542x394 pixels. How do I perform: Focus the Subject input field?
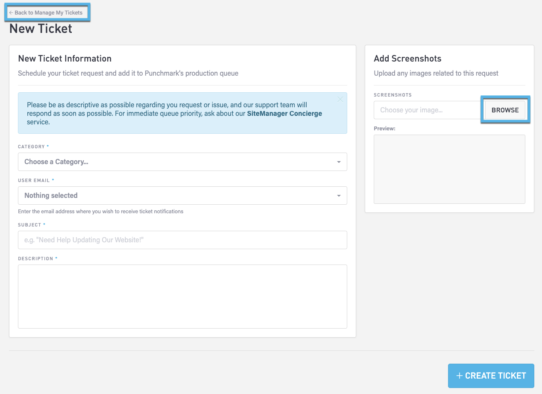tap(182, 240)
